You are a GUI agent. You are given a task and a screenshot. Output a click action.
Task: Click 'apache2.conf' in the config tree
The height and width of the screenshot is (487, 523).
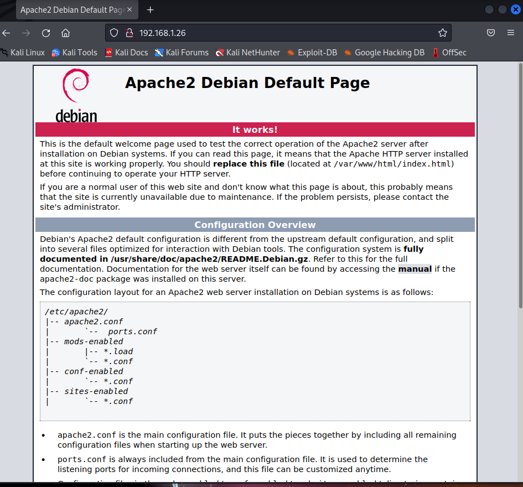click(x=94, y=322)
